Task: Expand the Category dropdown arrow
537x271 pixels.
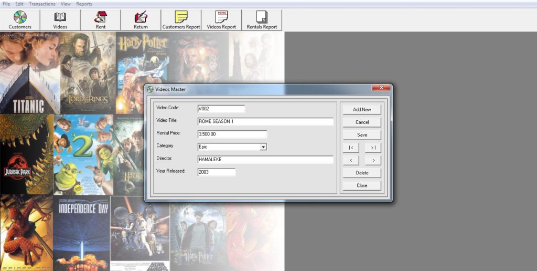Action: (263, 147)
